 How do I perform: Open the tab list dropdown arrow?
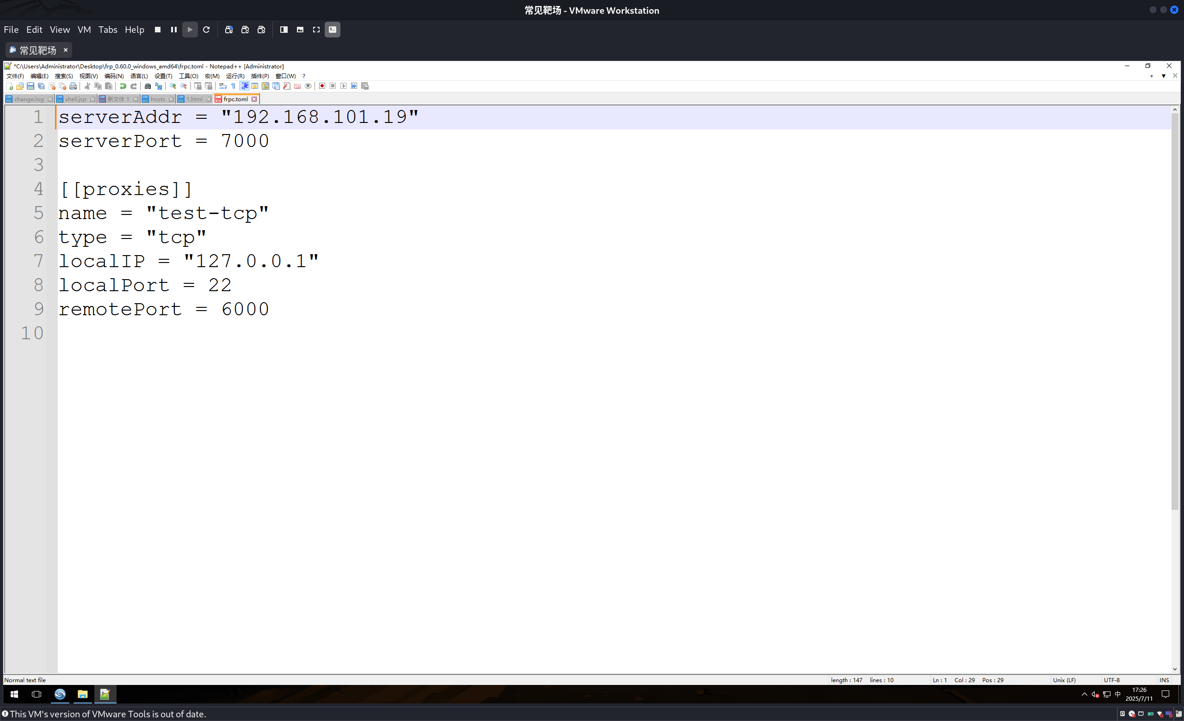1163,76
